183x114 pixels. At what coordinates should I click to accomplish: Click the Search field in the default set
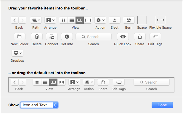coord(152,82)
